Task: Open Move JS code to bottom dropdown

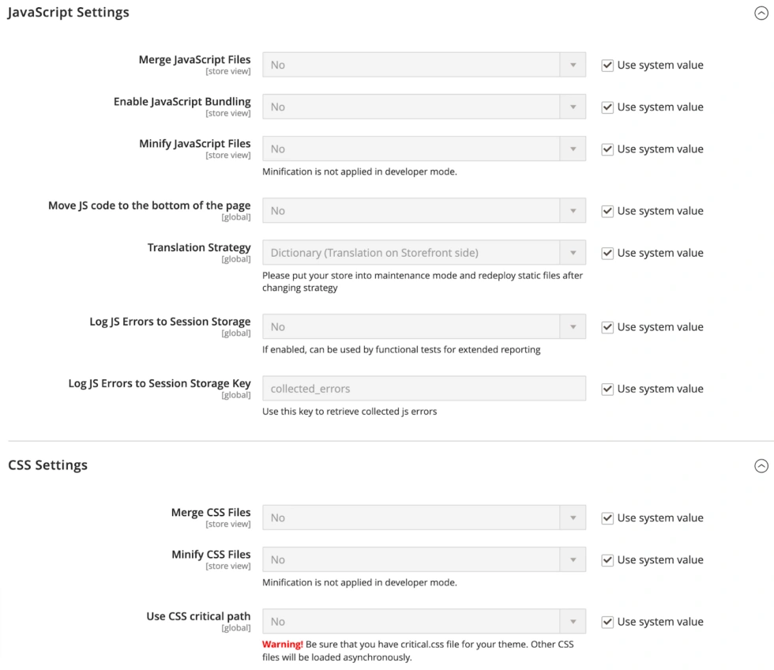Action: coord(424,211)
